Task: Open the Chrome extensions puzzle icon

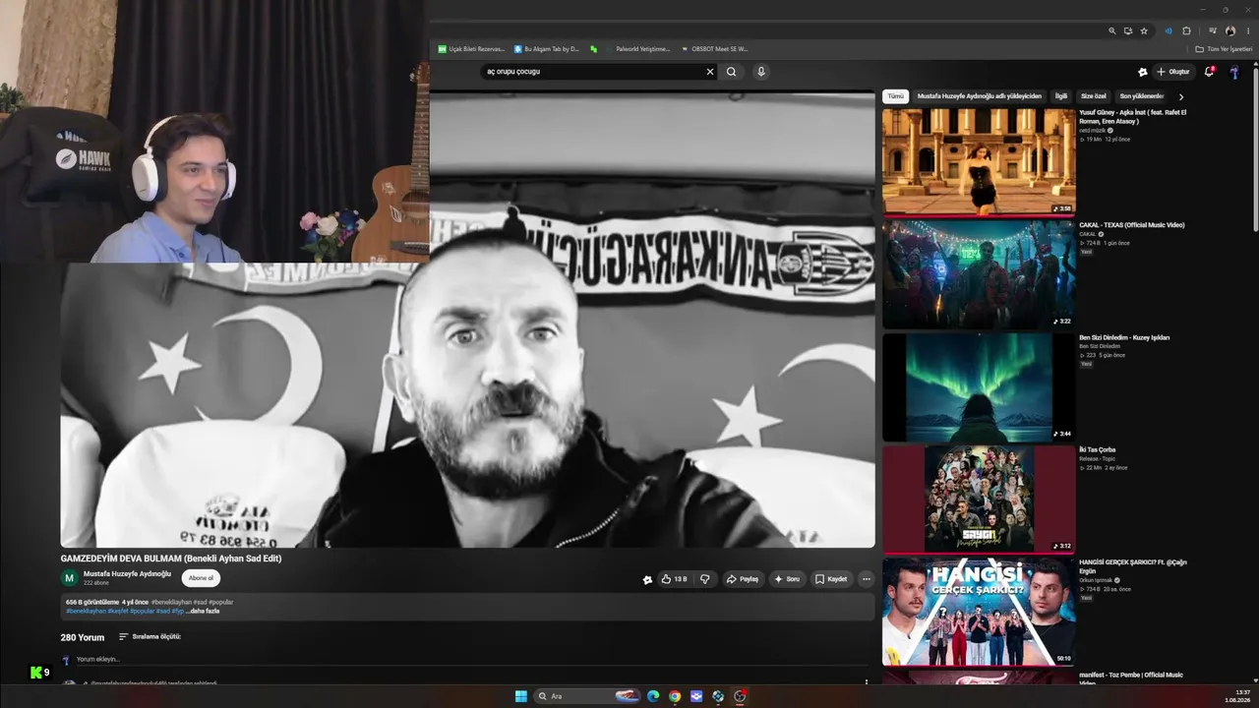Action: coord(1186,30)
